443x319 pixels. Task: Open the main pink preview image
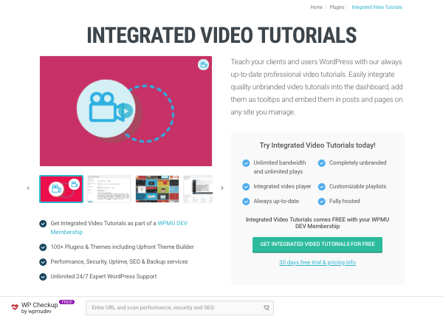(x=126, y=111)
